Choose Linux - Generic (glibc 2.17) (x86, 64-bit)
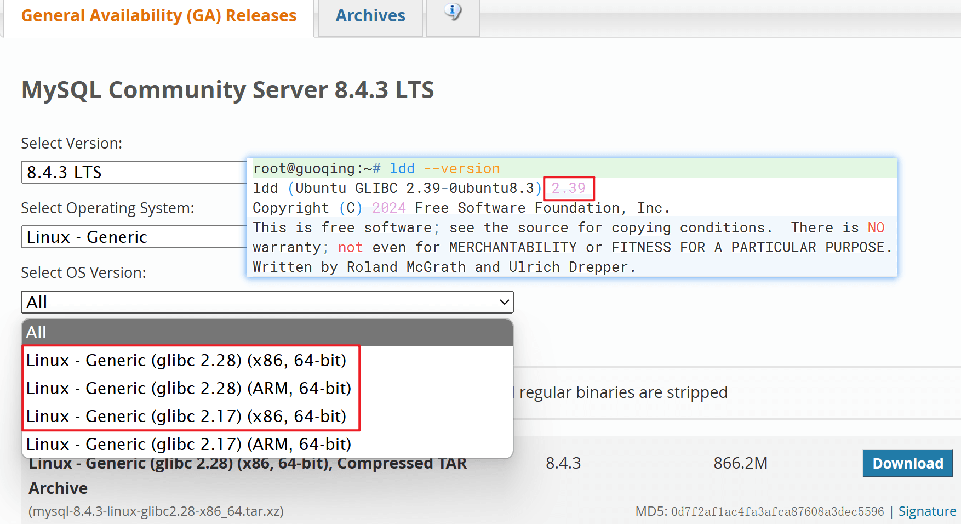The height and width of the screenshot is (524, 961). coord(267,416)
